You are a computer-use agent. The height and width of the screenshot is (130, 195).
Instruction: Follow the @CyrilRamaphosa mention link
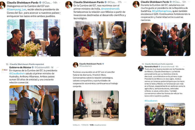click(162, 11)
